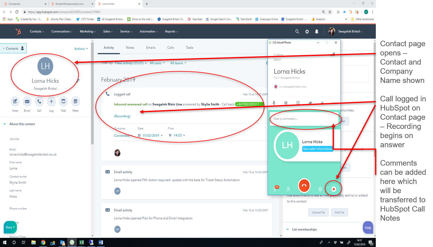433x247 pixels.
Task: Transfer the call in Aircall
Action: pyautogui.click(x=310, y=103)
